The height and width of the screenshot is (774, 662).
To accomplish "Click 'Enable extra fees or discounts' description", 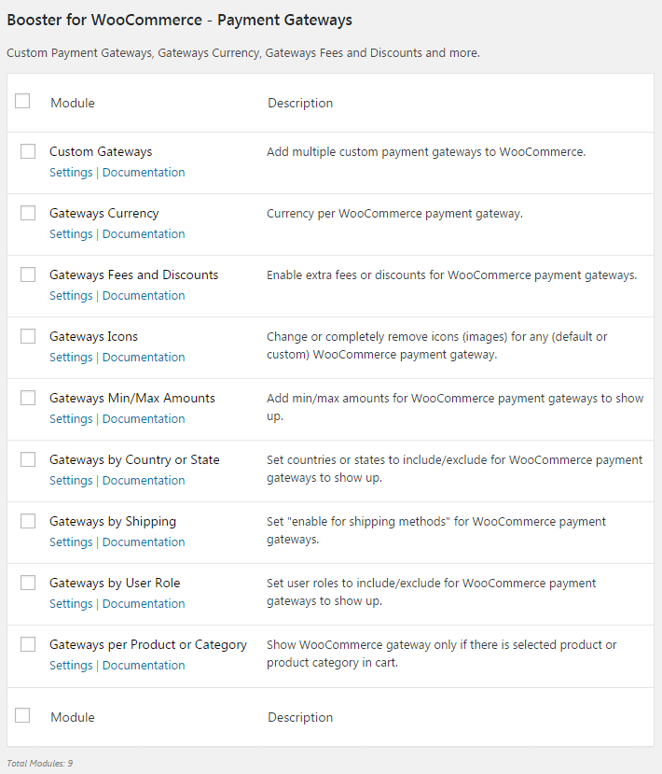I will coord(452,274).
